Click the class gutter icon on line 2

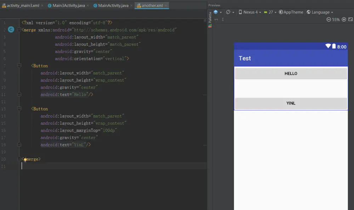[x=11, y=29]
